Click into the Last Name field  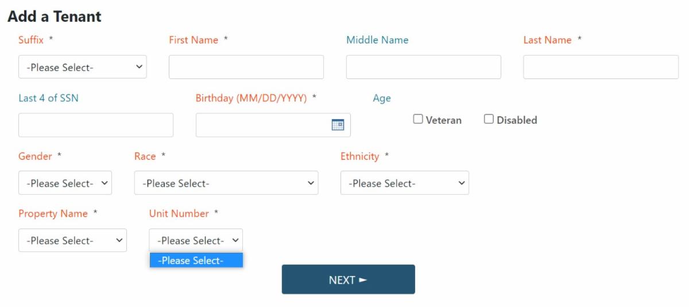pos(601,67)
